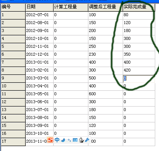
Task: Click the moon half-width toggle icon
Action: pyautogui.click(x=63, y=140)
